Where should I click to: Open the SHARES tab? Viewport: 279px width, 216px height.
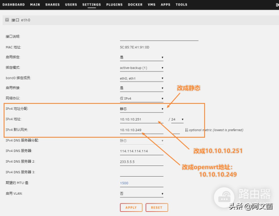click(x=52, y=5)
